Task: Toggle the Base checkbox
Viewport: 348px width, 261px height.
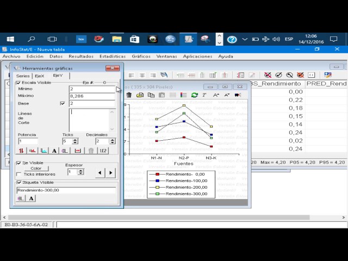Action: (x=63, y=103)
